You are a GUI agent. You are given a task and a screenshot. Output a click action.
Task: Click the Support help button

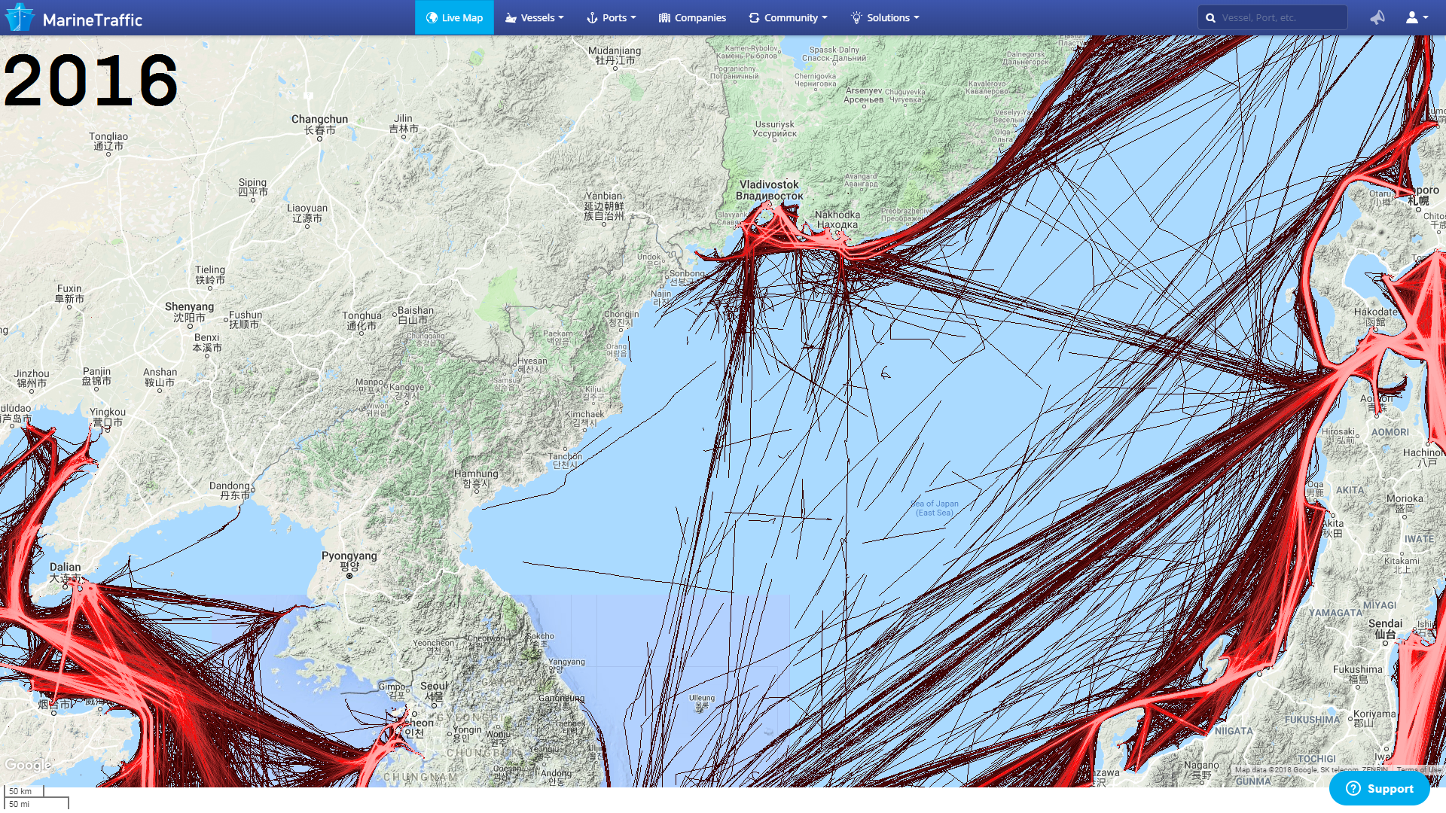[x=1379, y=788]
